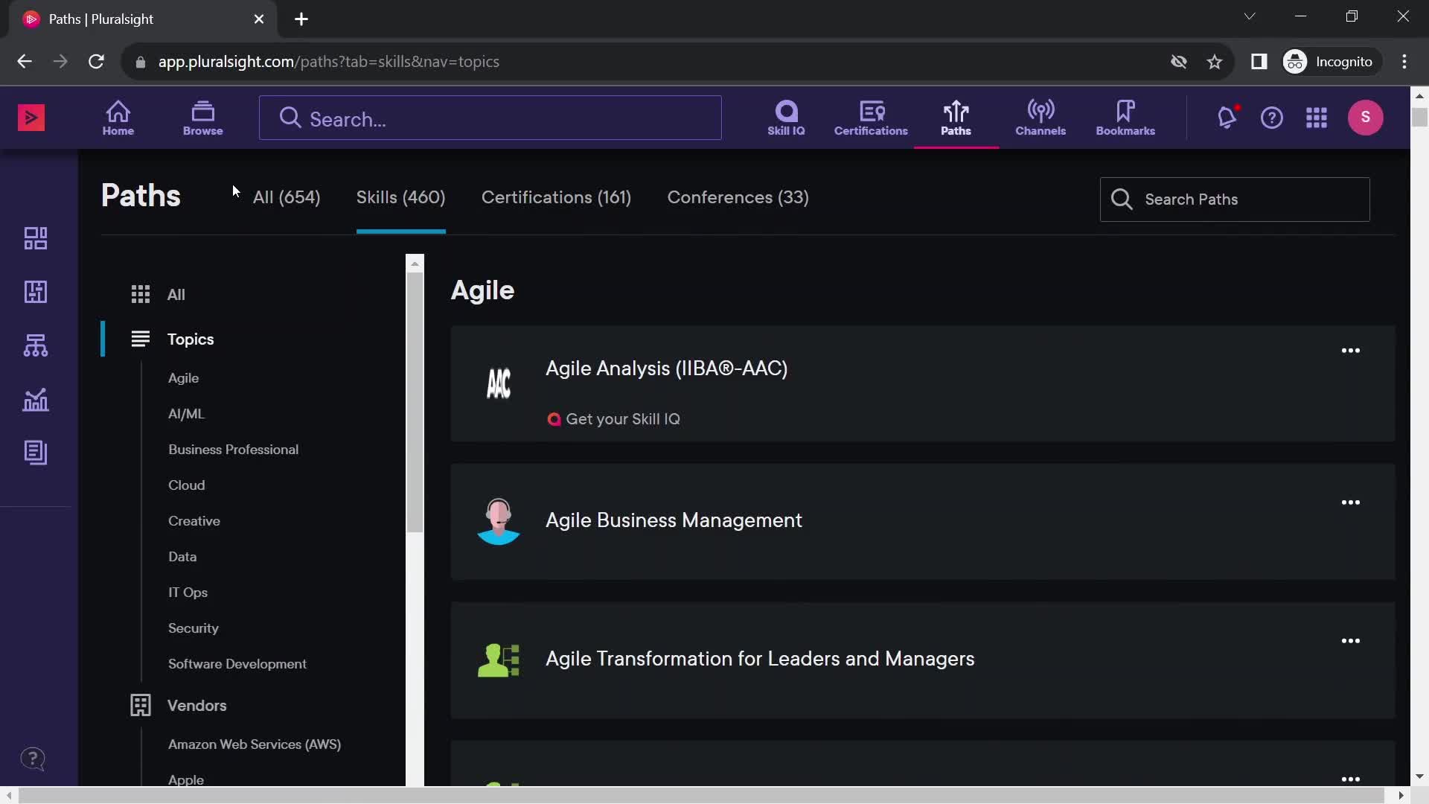Open a new browser tab
The width and height of the screenshot is (1429, 804).
pos(301,19)
